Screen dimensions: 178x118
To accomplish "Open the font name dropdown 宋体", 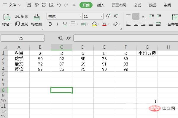I will pos(64,16).
